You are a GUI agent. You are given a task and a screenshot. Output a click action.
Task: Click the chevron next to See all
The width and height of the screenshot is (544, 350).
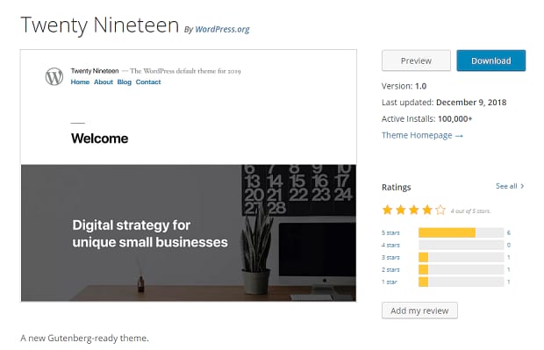pyautogui.click(x=522, y=186)
